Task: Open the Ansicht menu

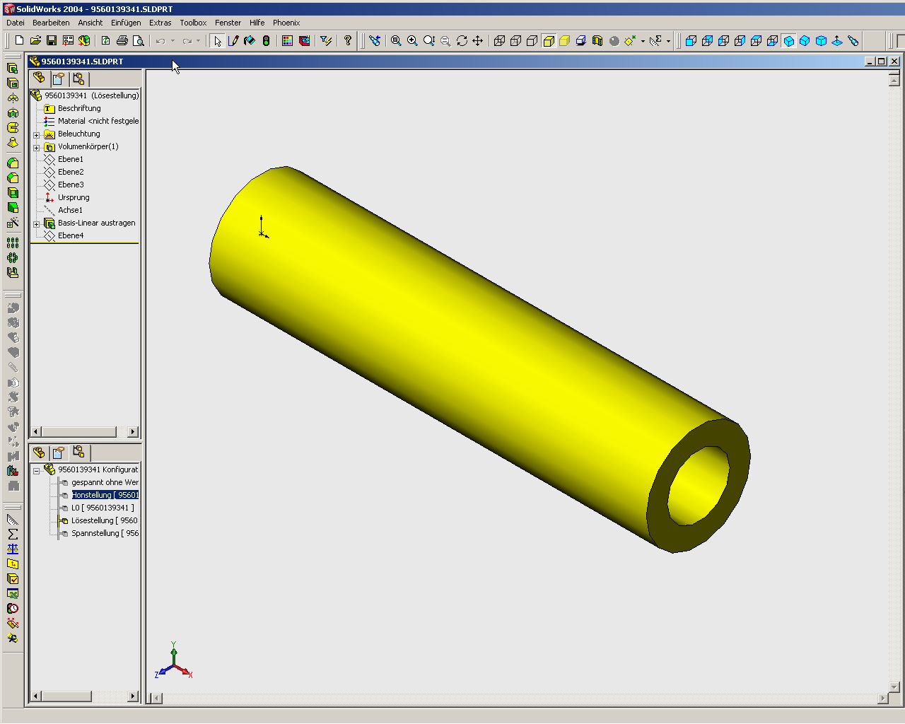Action: click(x=90, y=23)
